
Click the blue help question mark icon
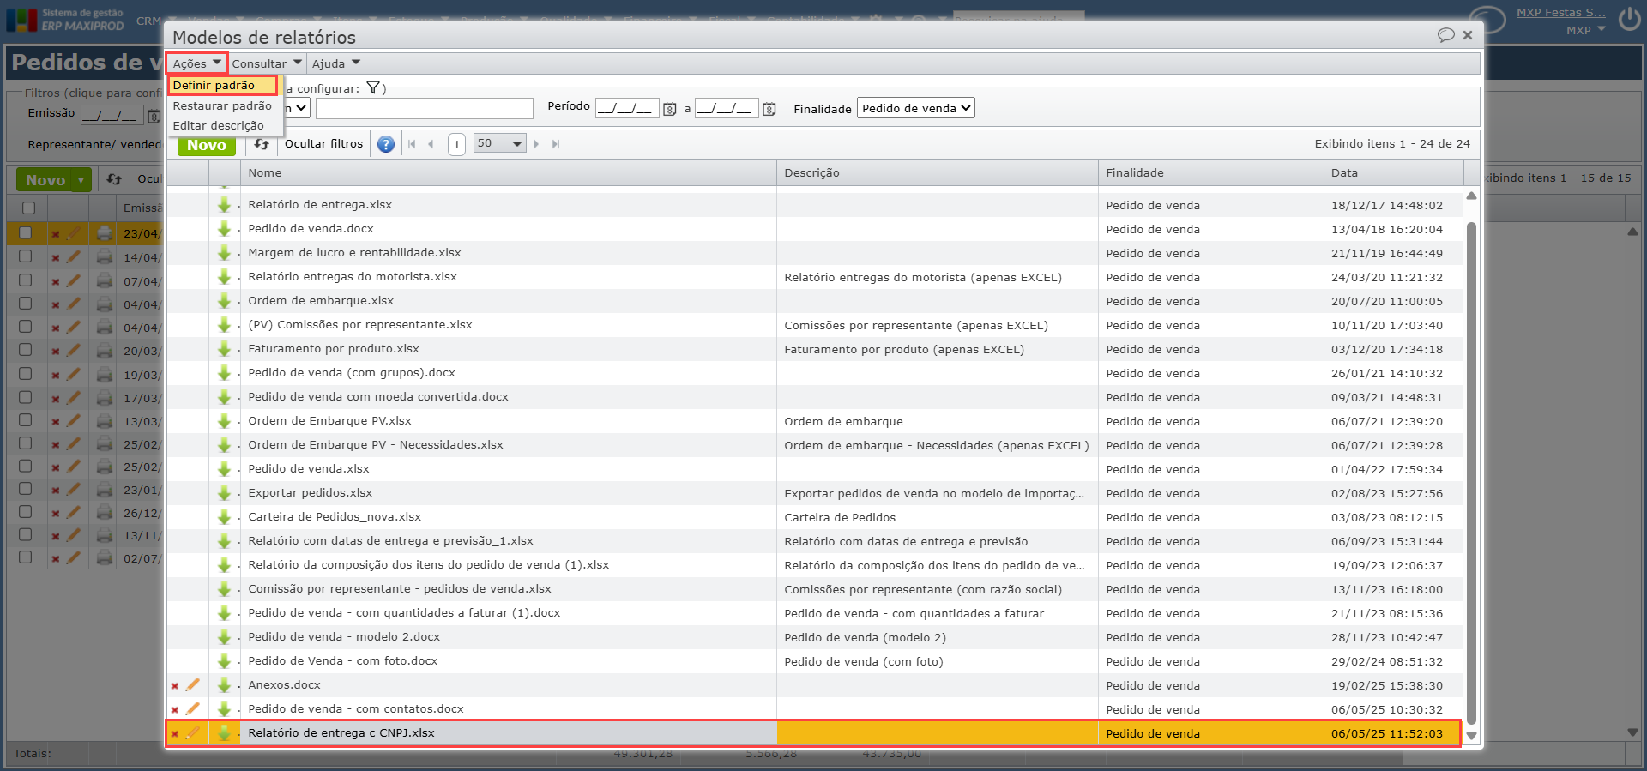point(386,144)
